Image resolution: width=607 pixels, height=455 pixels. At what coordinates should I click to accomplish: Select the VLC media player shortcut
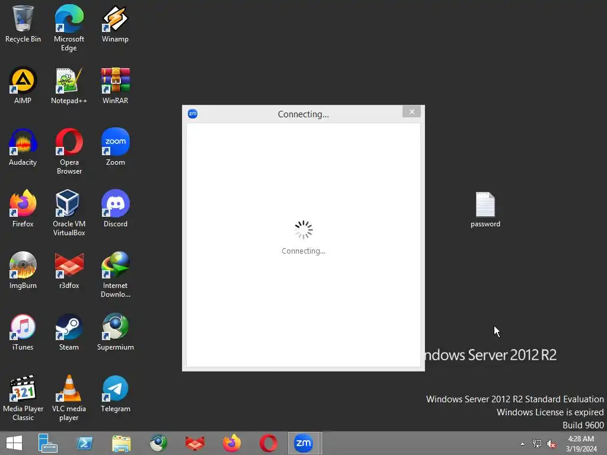point(69,398)
